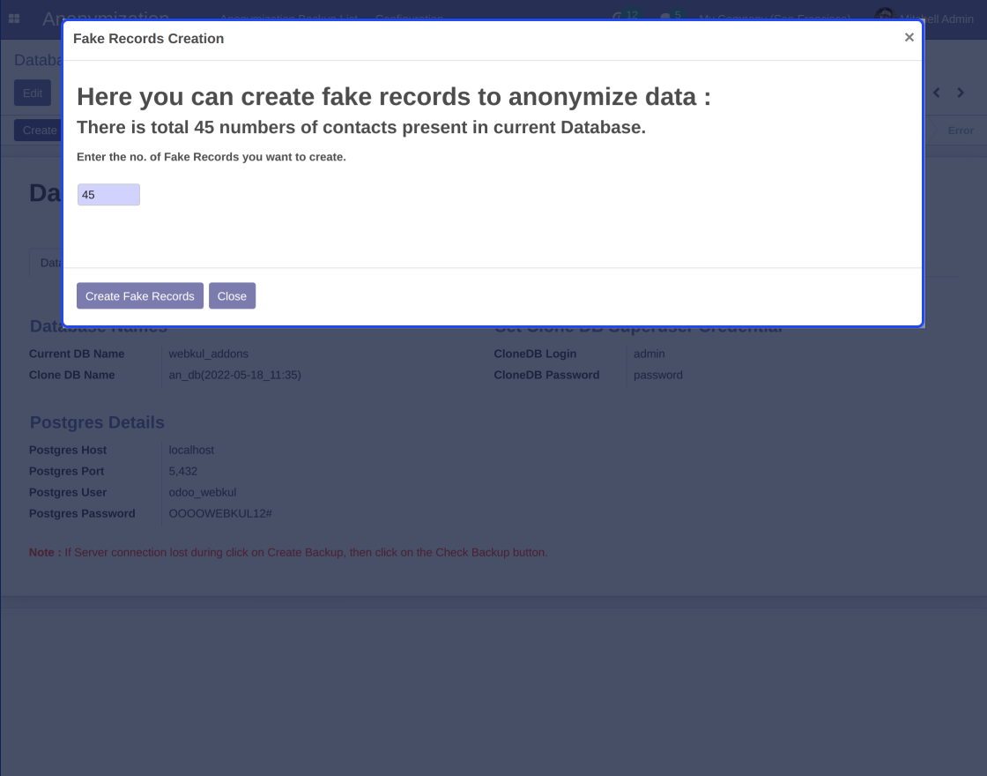Click 'Enter the no. of Fake Records' instruction
Image resolution: width=987 pixels, height=776 pixels.
click(211, 157)
